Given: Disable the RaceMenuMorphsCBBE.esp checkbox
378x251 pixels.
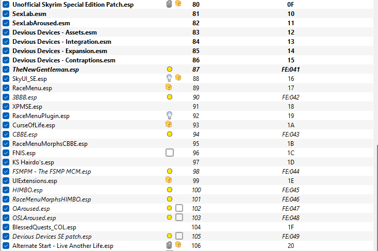Looking at the screenshot, I should click(6, 144).
